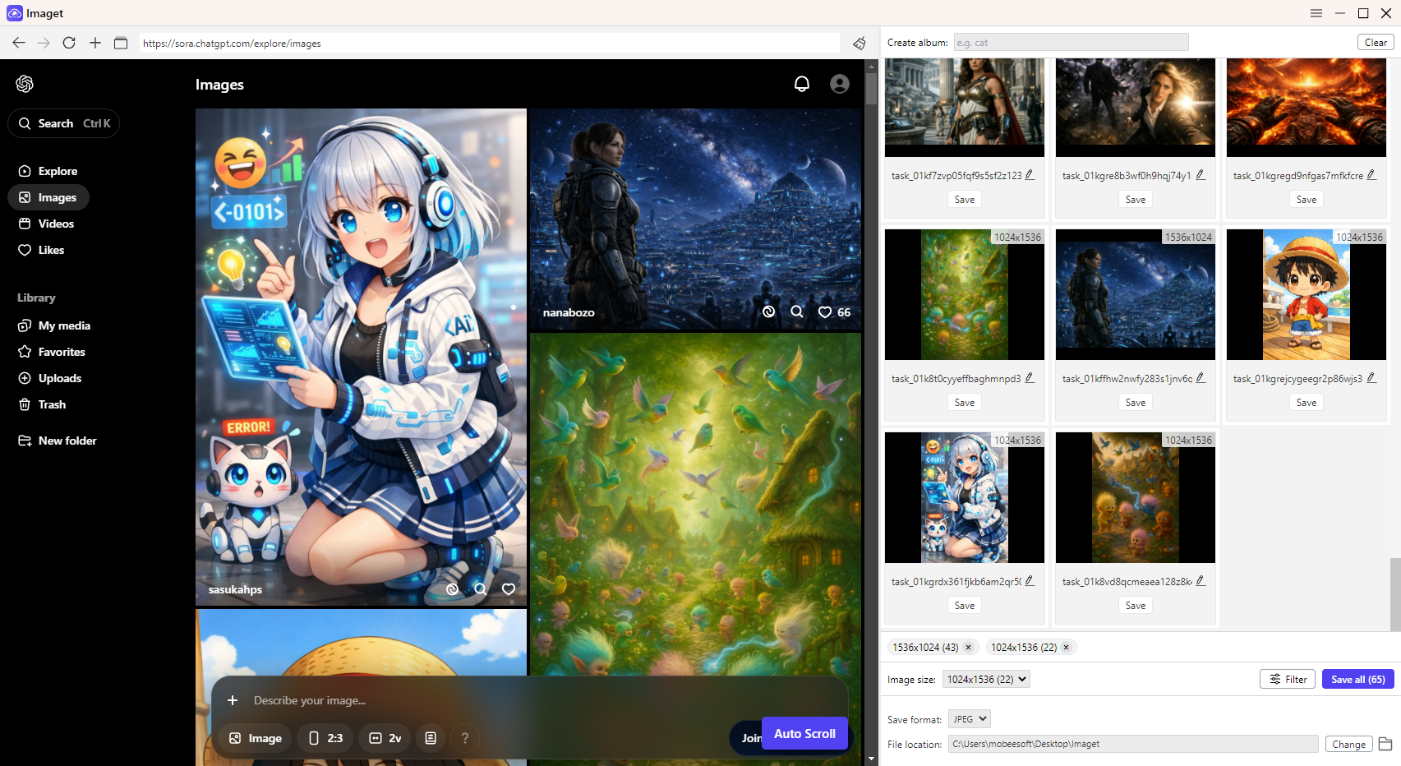Image resolution: width=1401 pixels, height=766 pixels.
Task: Open the 2:3 aspect ratio selector
Action: [325, 738]
